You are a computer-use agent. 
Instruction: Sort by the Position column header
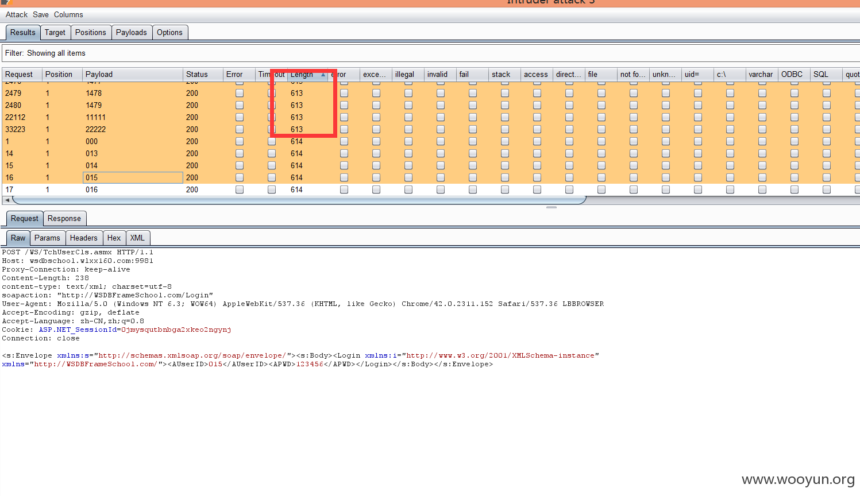pyautogui.click(x=63, y=75)
